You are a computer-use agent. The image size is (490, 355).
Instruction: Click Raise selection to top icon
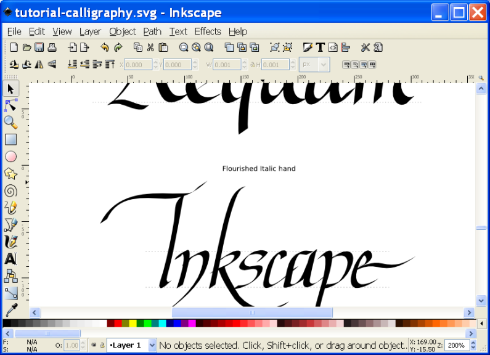110,64
